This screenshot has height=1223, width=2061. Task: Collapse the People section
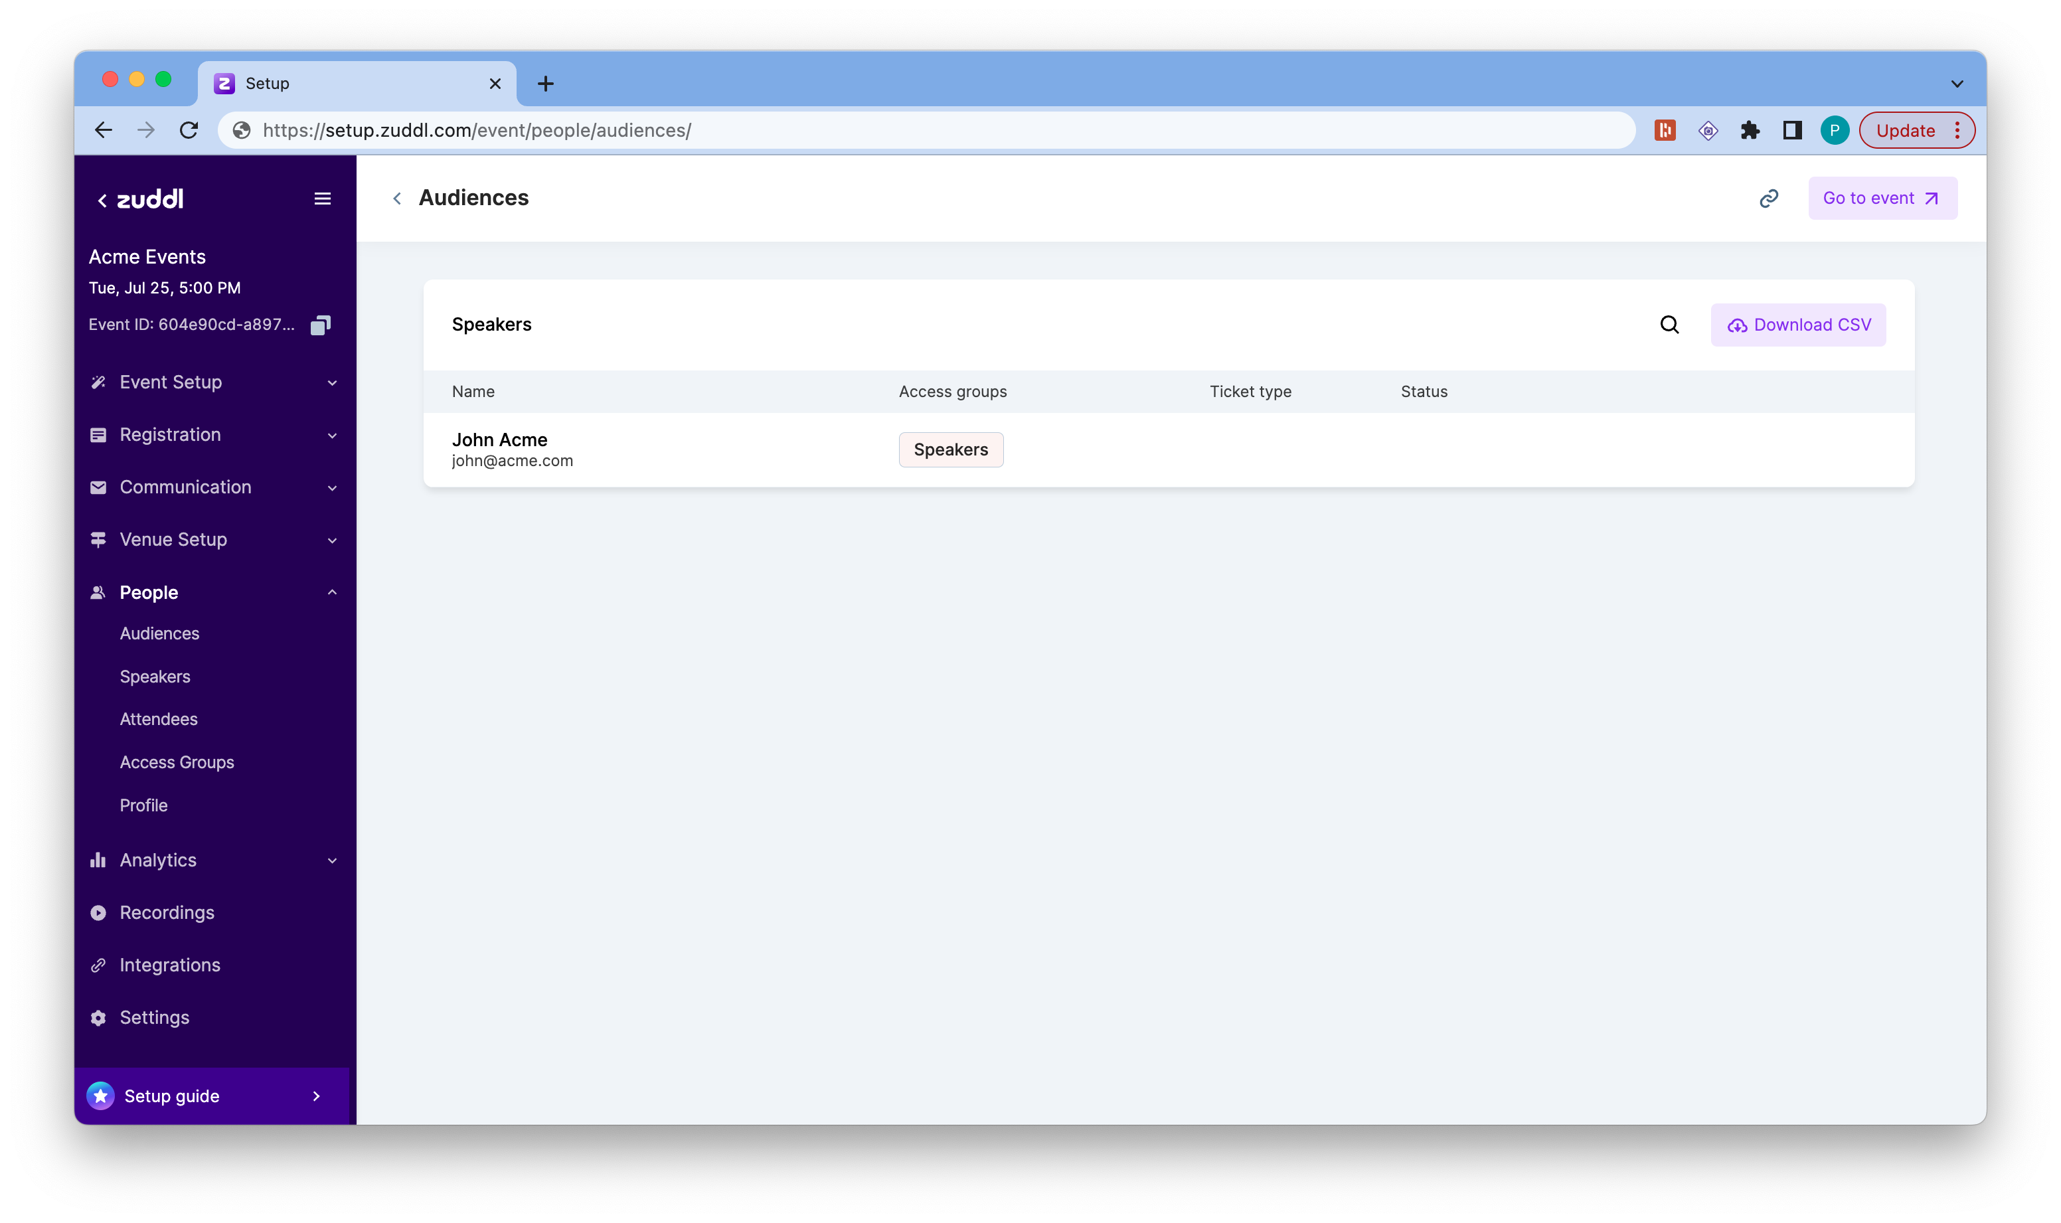point(332,592)
